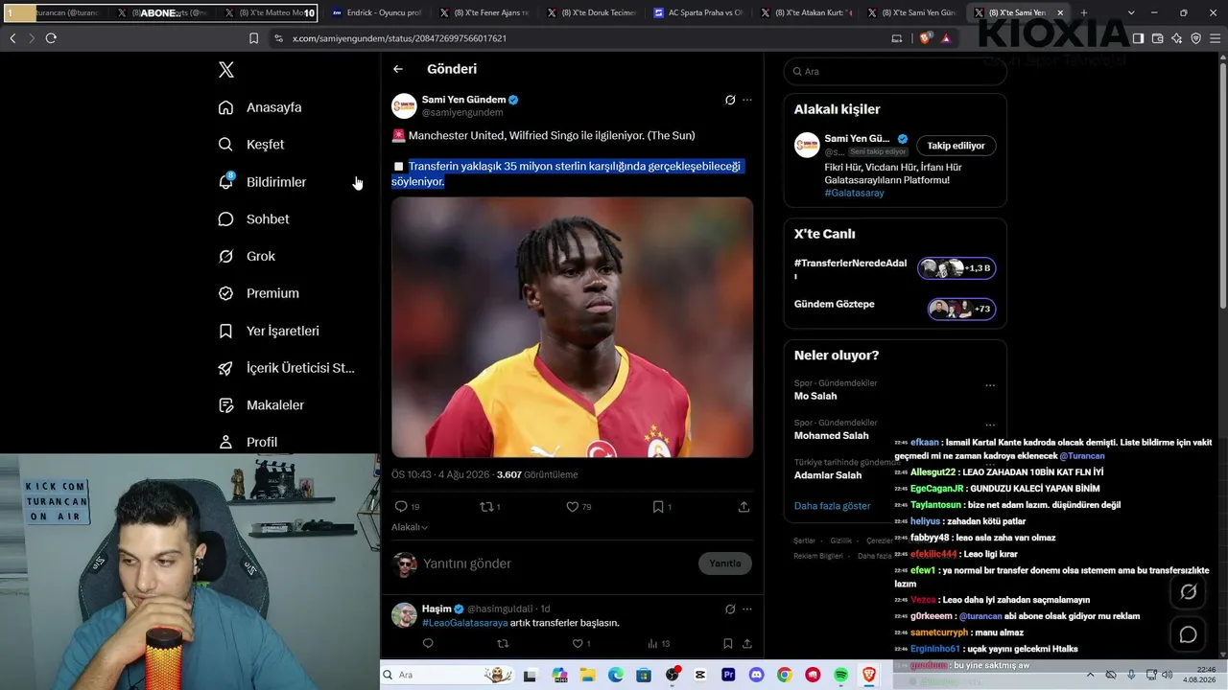1228x690 pixels.
Task: Open Sami Yen Gündem profile avatar
Action: (404, 105)
